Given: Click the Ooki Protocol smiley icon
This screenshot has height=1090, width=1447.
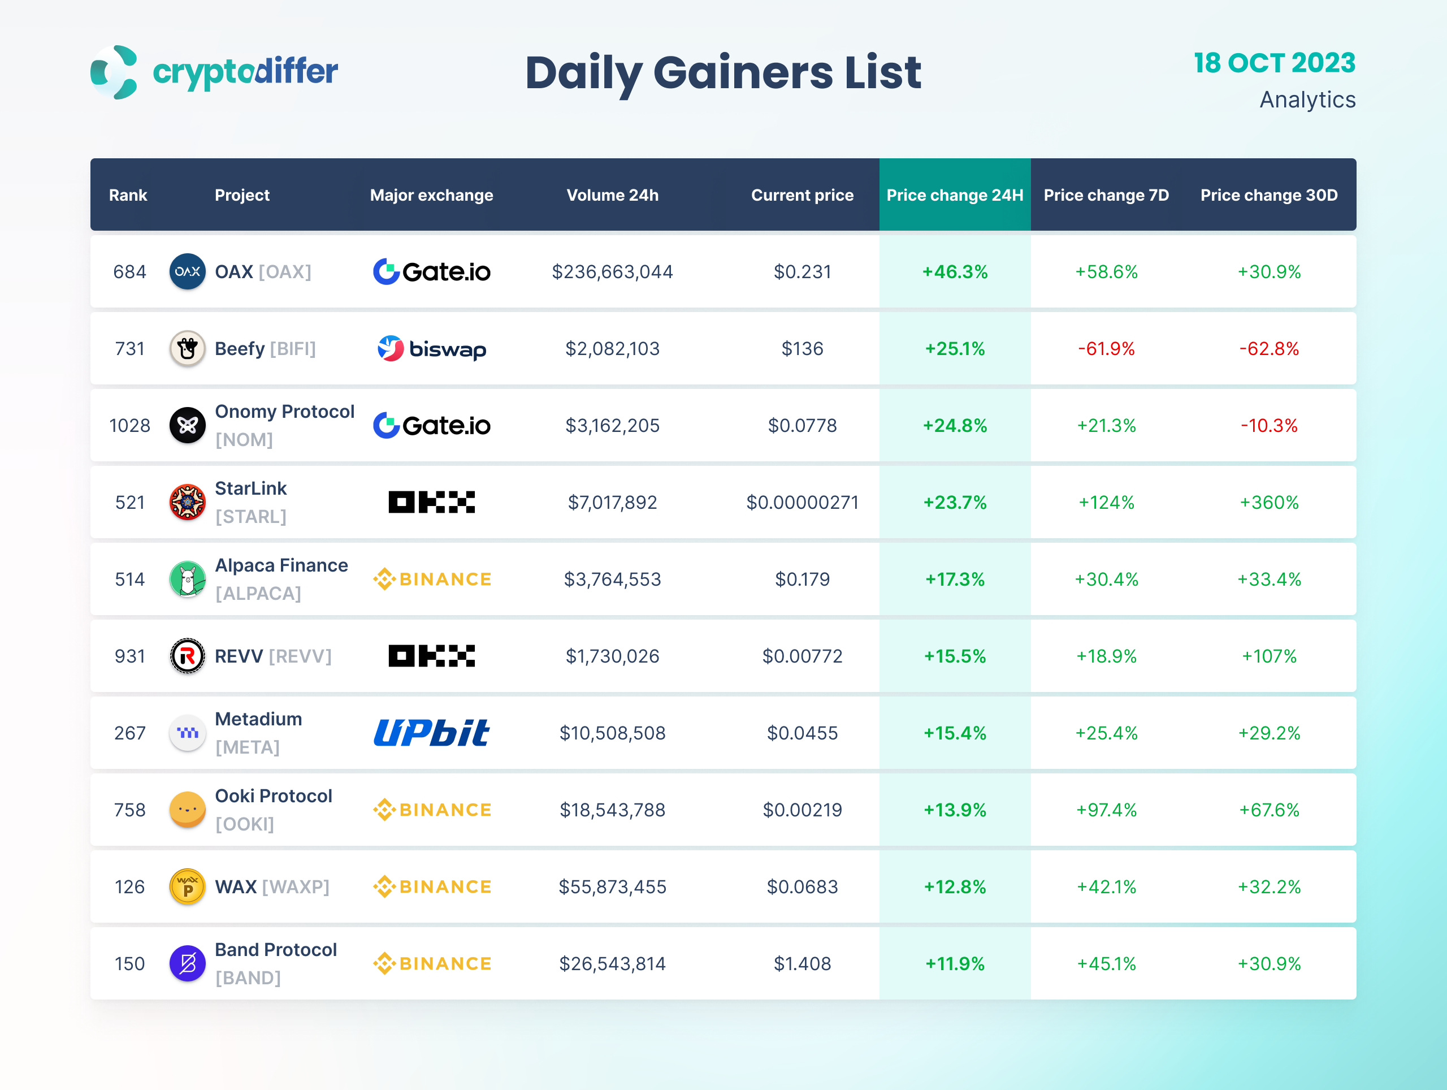Looking at the screenshot, I should 187,810.
